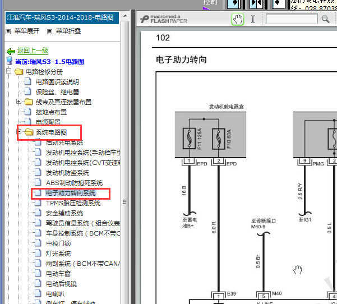Click the right panel layout control icon
Screen dimensions: 337x304
[279, 4]
